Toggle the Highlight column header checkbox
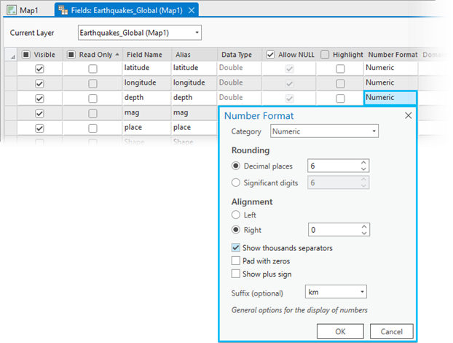Image resolution: width=453 pixels, height=343 pixels. [x=325, y=55]
